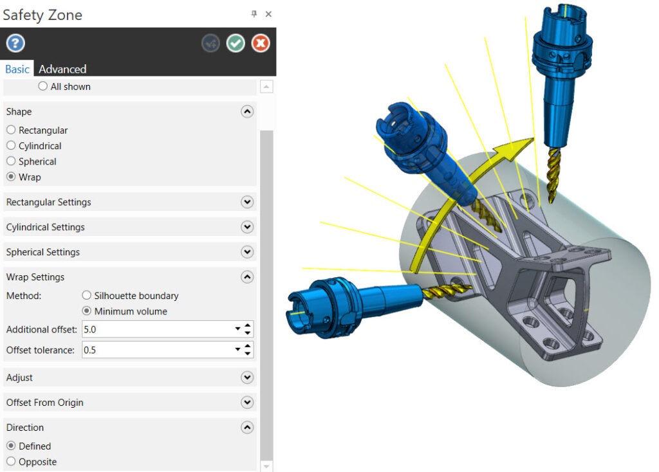Image resolution: width=659 pixels, height=472 pixels.
Task: Click the greyed apply-and-continue icon
Action: (211, 43)
